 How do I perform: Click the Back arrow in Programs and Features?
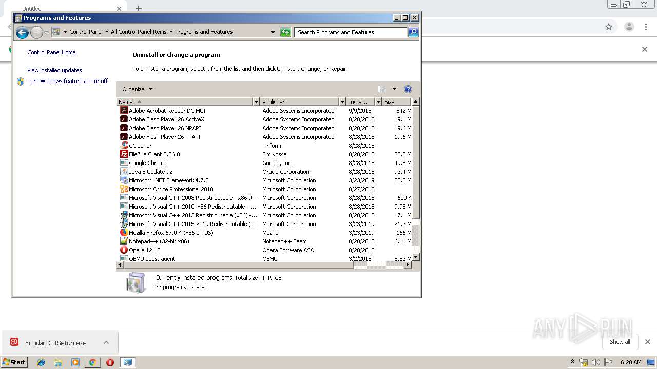[x=22, y=33]
